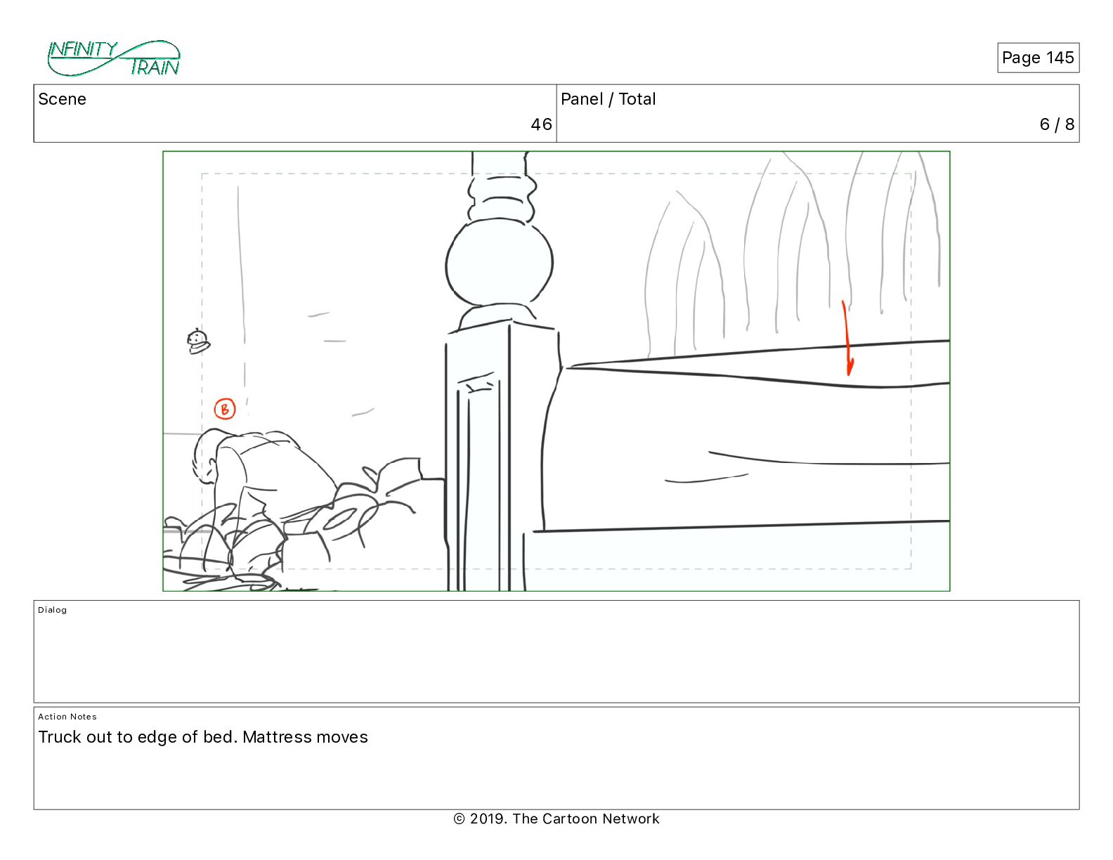The image size is (1113, 860).
Task: Click the Page 145 box
Action: tap(1038, 58)
